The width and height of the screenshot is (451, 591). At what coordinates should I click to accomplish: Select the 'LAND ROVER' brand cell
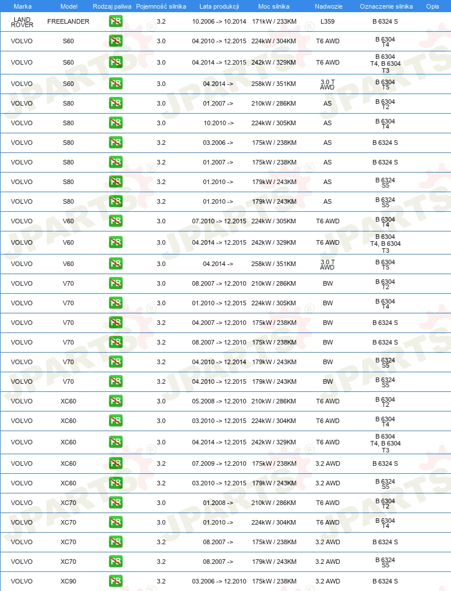click(x=22, y=22)
